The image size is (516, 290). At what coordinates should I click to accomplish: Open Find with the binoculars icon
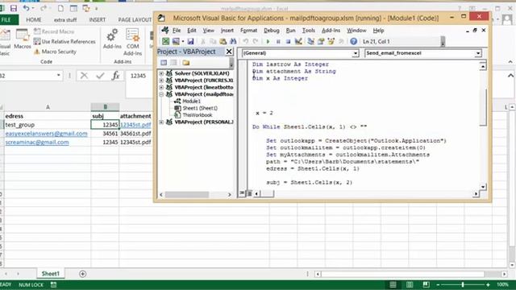tap(233, 41)
